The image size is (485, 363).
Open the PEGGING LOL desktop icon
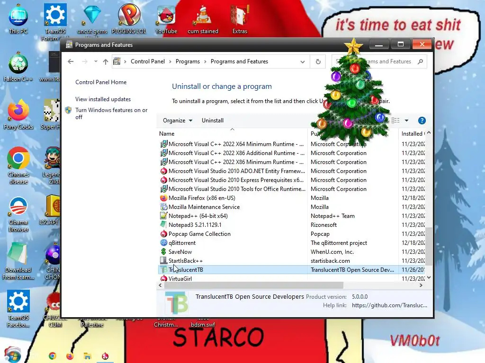click(x=129, y=18)
